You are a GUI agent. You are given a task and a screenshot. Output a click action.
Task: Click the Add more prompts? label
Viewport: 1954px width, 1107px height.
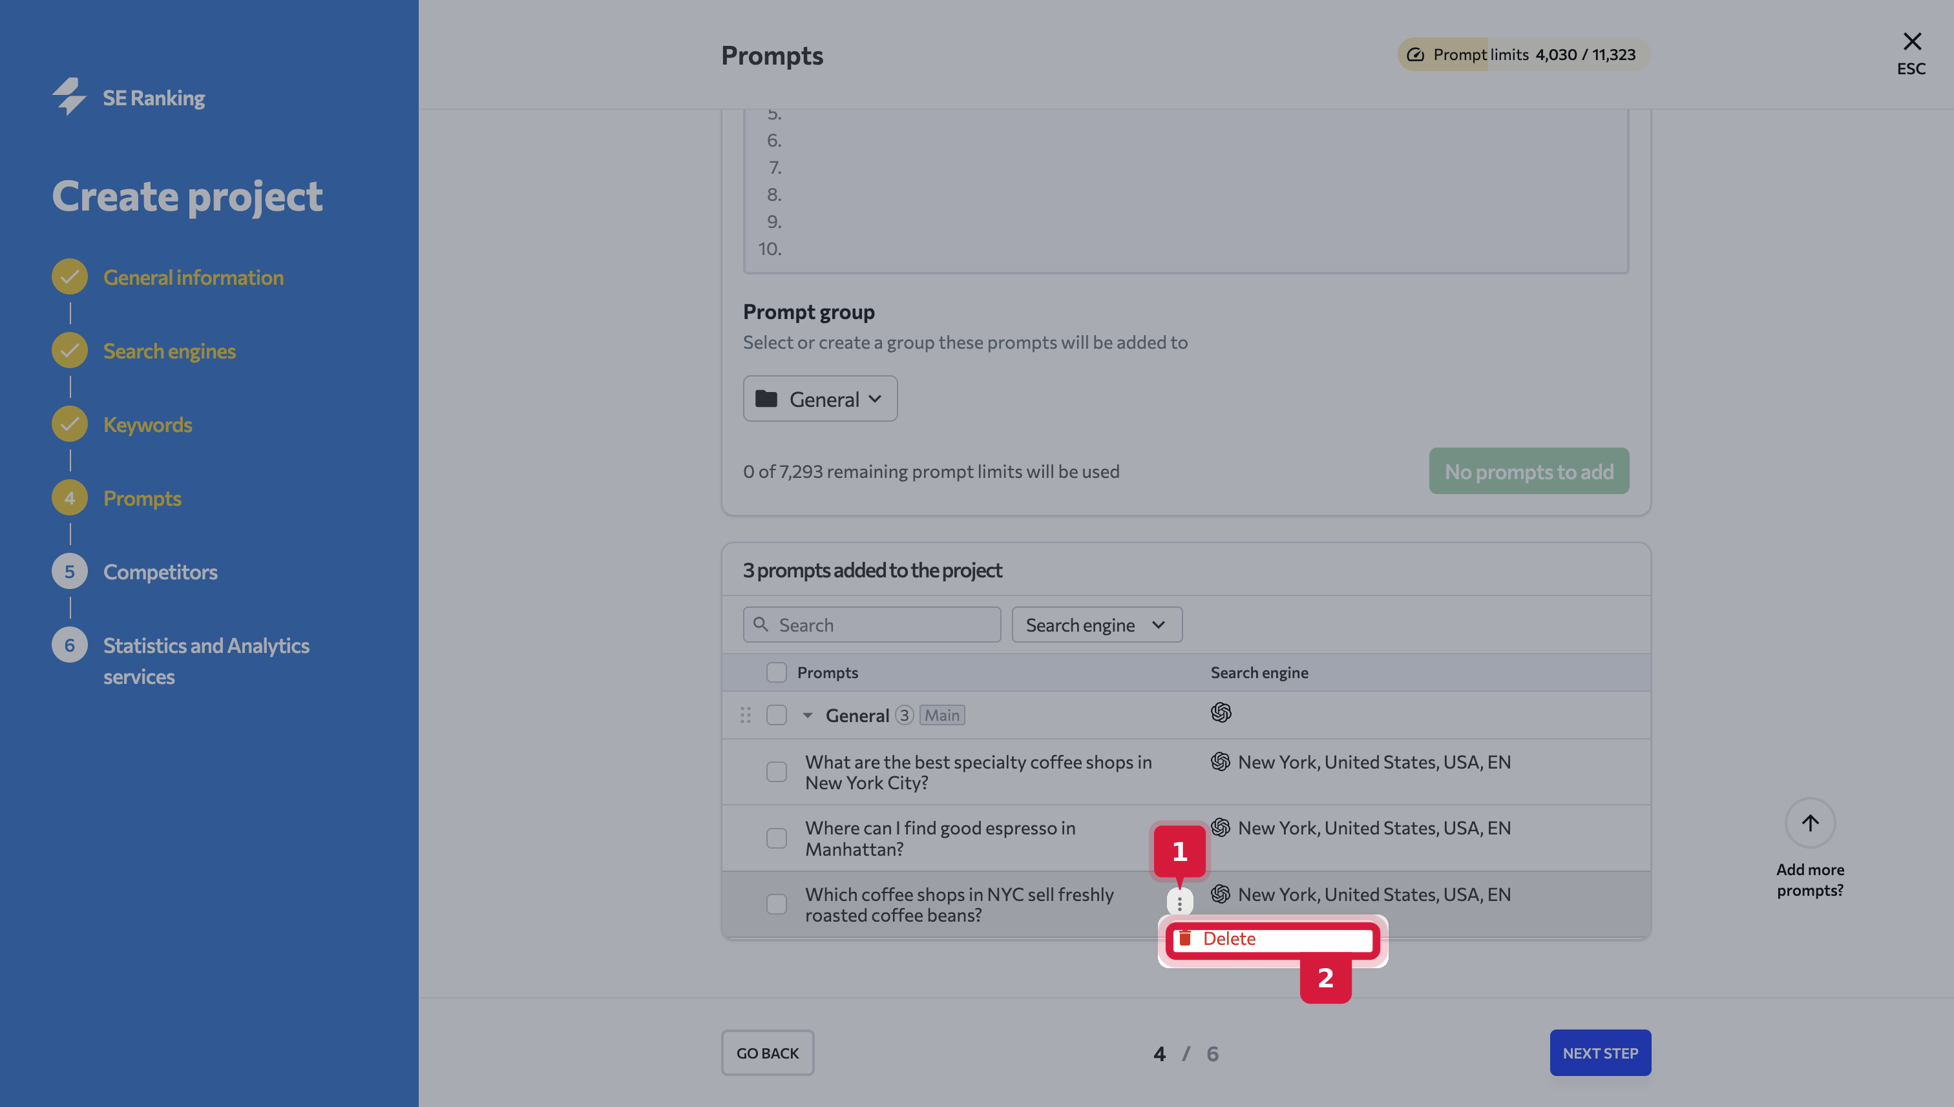pyautogui.click(x=1811, y=880)
